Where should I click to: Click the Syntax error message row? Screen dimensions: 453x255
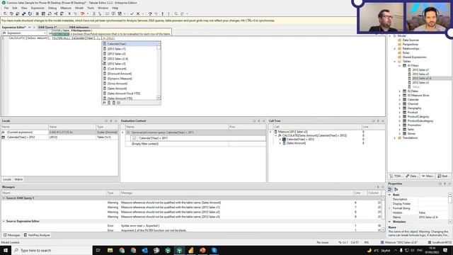pyautogui.click(x=192, y=226)
